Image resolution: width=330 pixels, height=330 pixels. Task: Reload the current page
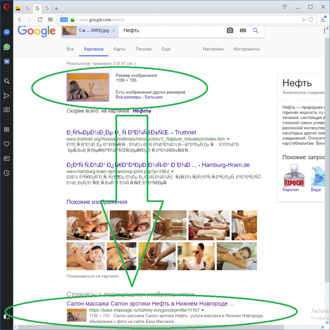point(40,20)
